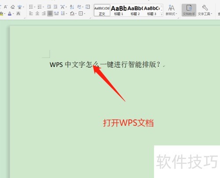Open the borders dropdown arrow
220x178 pixels.
click(84, 14)
